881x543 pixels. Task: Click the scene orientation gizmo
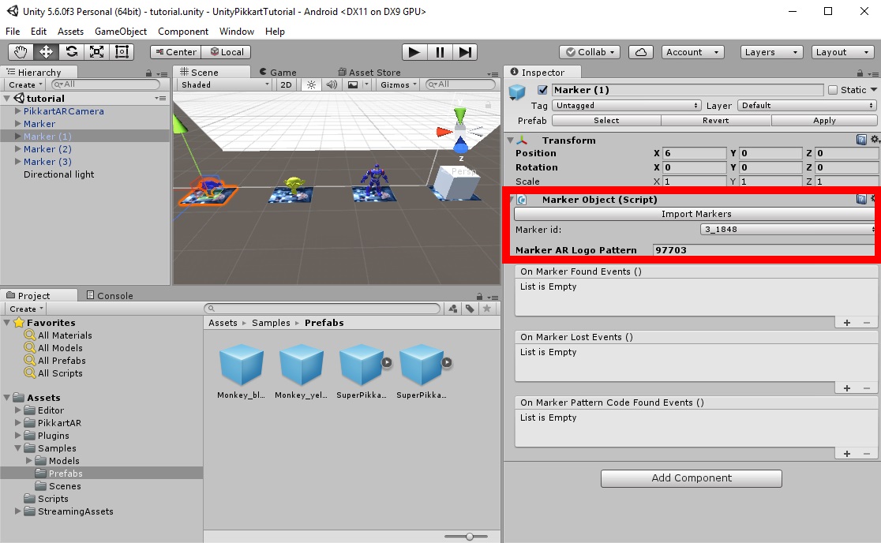tap(460, 132)
